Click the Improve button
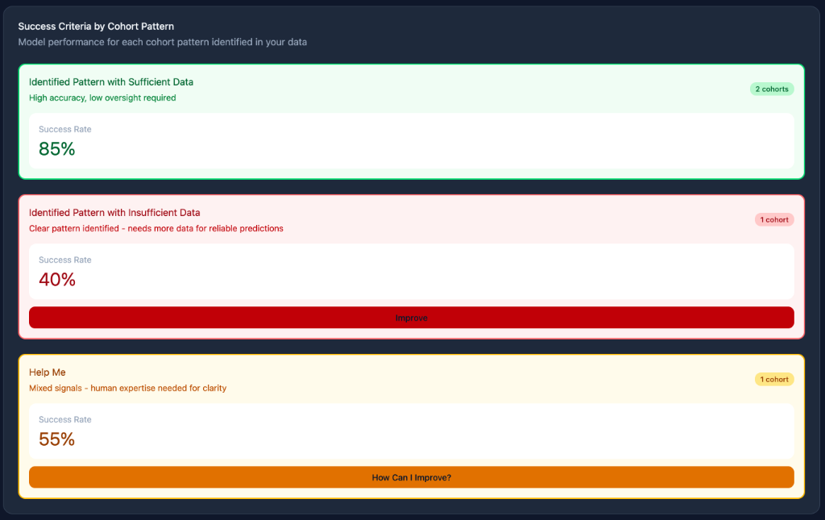 (411, 317)
